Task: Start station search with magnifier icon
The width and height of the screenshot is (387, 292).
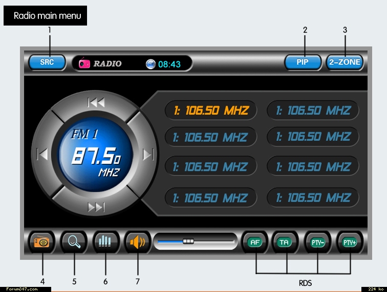Action: (74, 241)
